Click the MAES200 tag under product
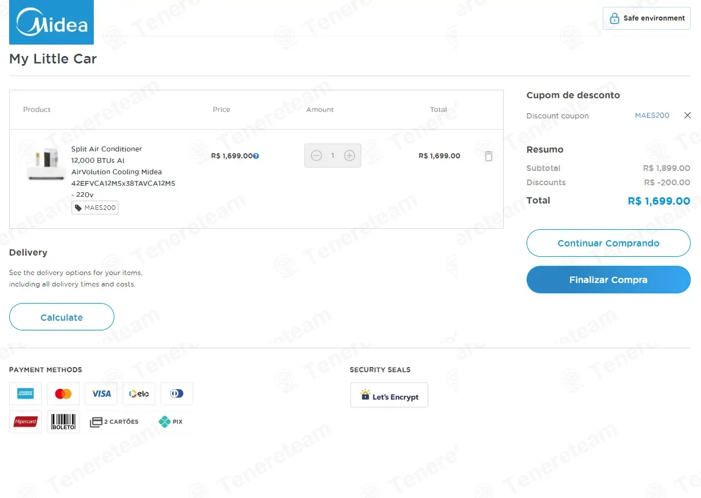Screen dimensions: 701x498 95,208
